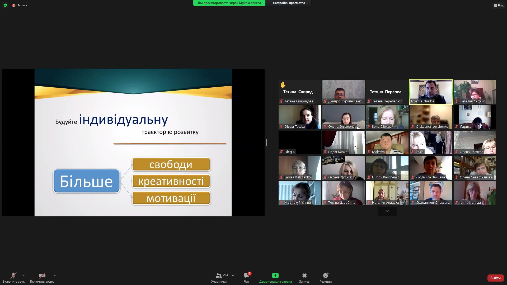This screenshot has height=285, width=507.
Task: Expand video options arrow next to camera
Action: 55,275
